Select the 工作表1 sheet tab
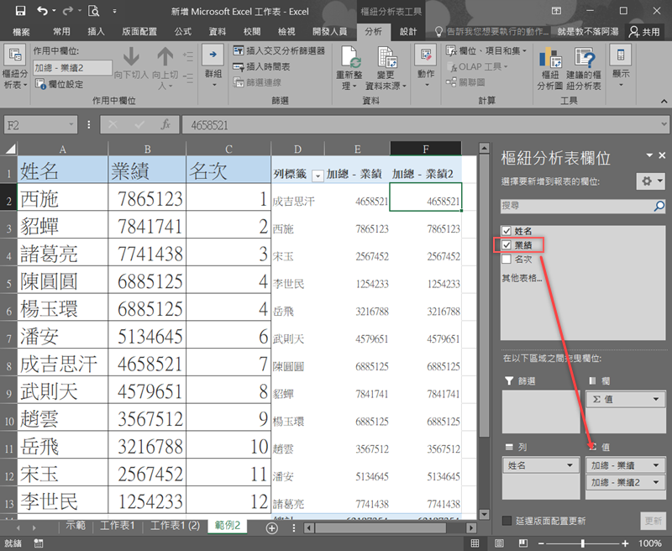 coord(118,527)
